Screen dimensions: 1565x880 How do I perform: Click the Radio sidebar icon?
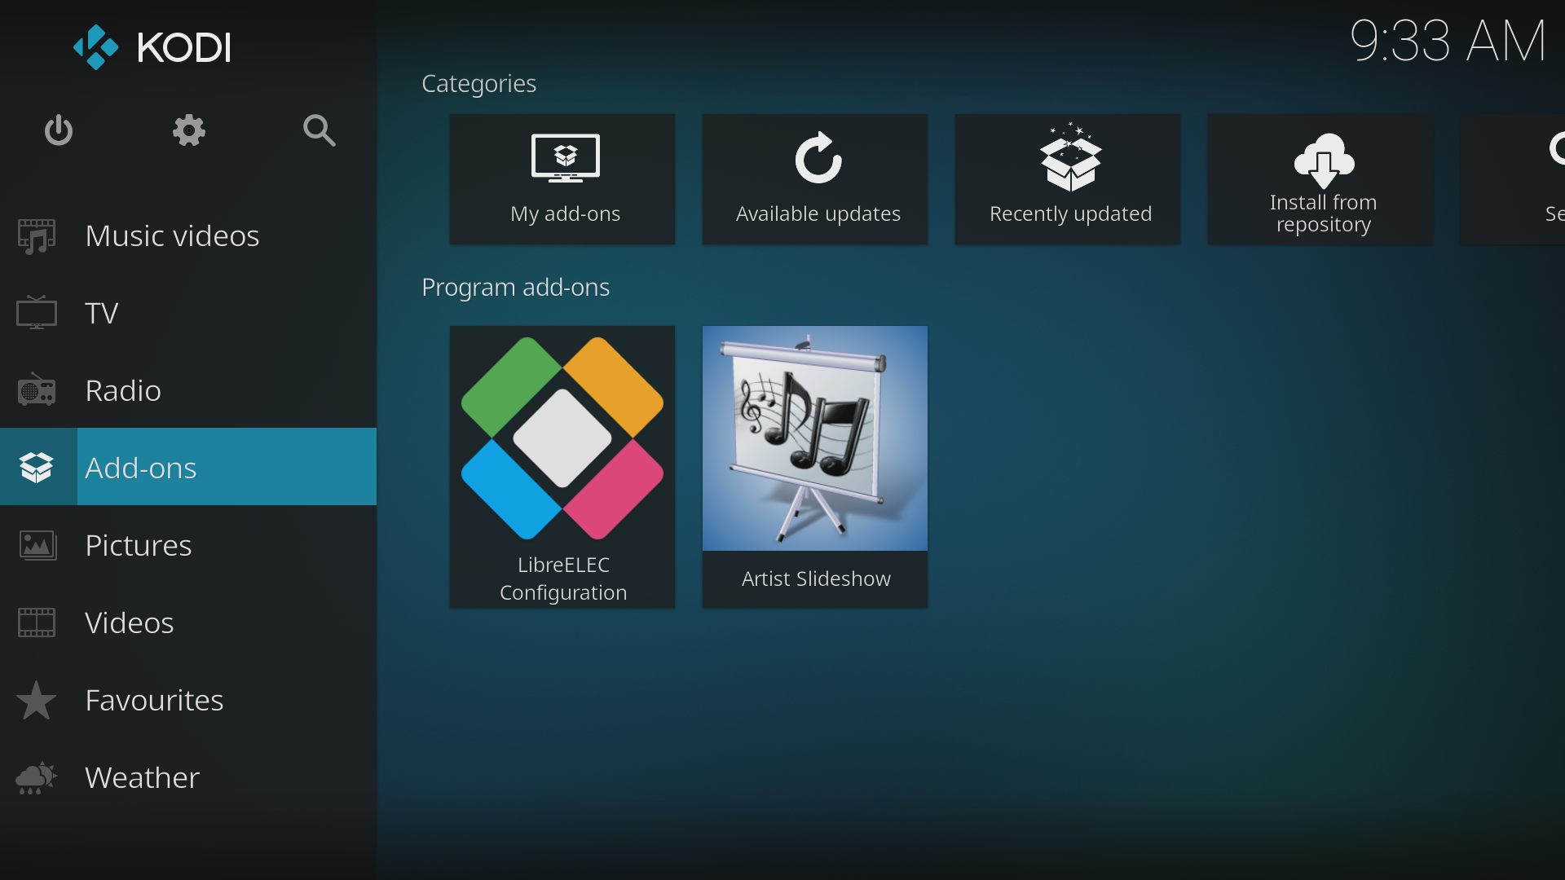pyautogui.click(x=37, y=390)
